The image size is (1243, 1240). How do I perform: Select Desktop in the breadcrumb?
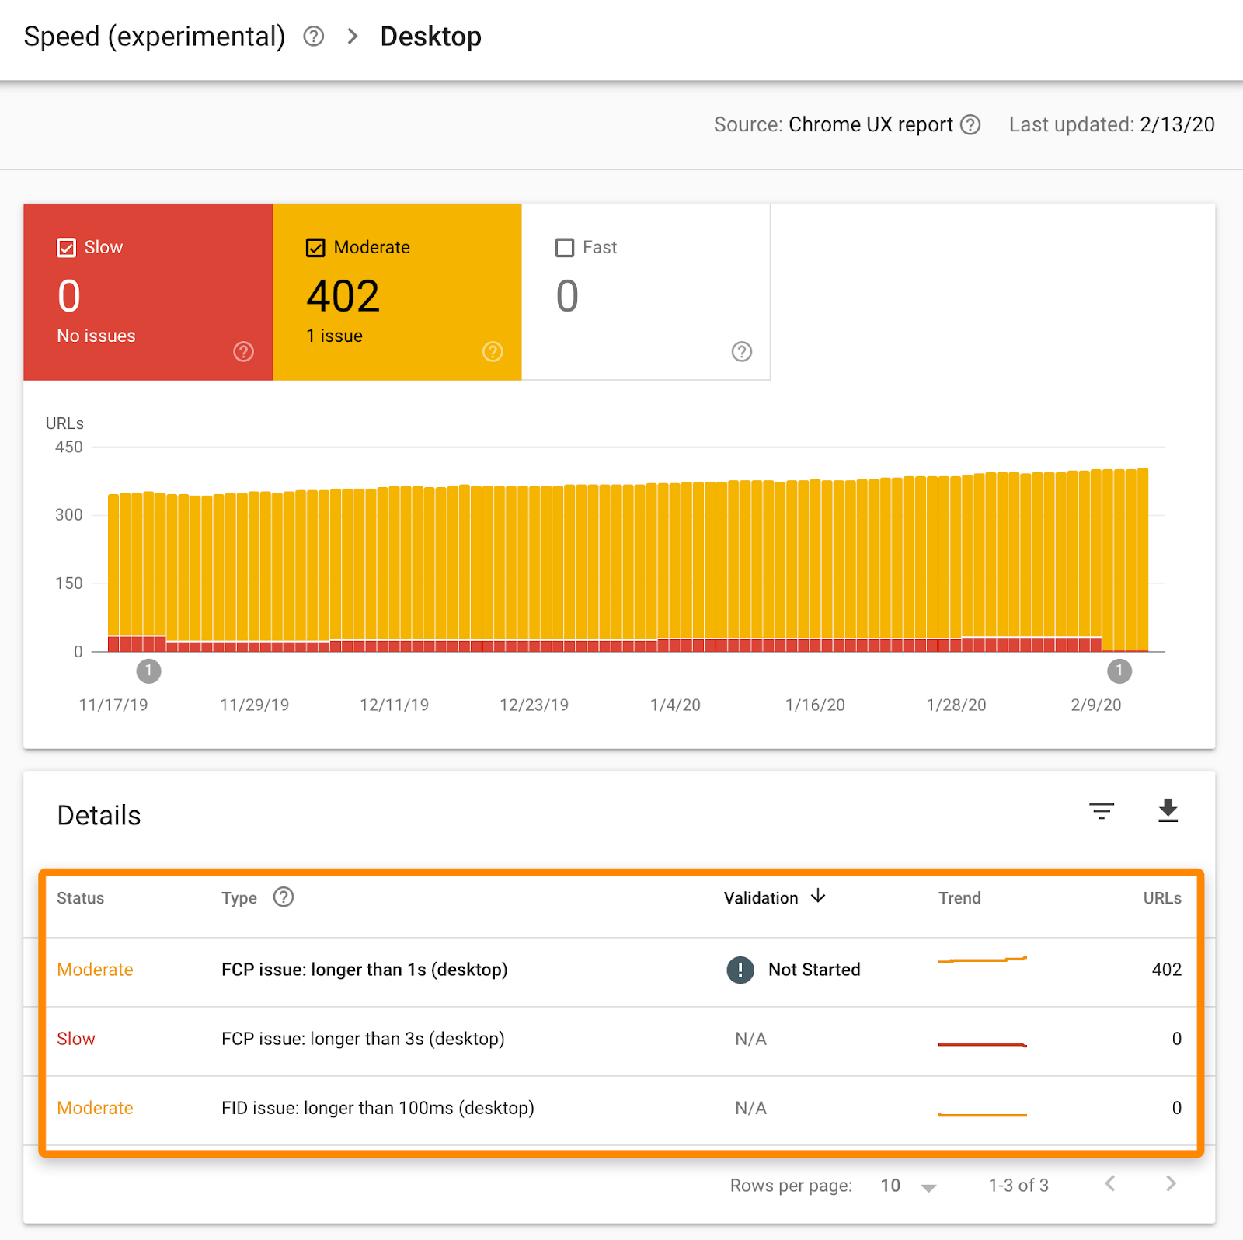(430, 36)
